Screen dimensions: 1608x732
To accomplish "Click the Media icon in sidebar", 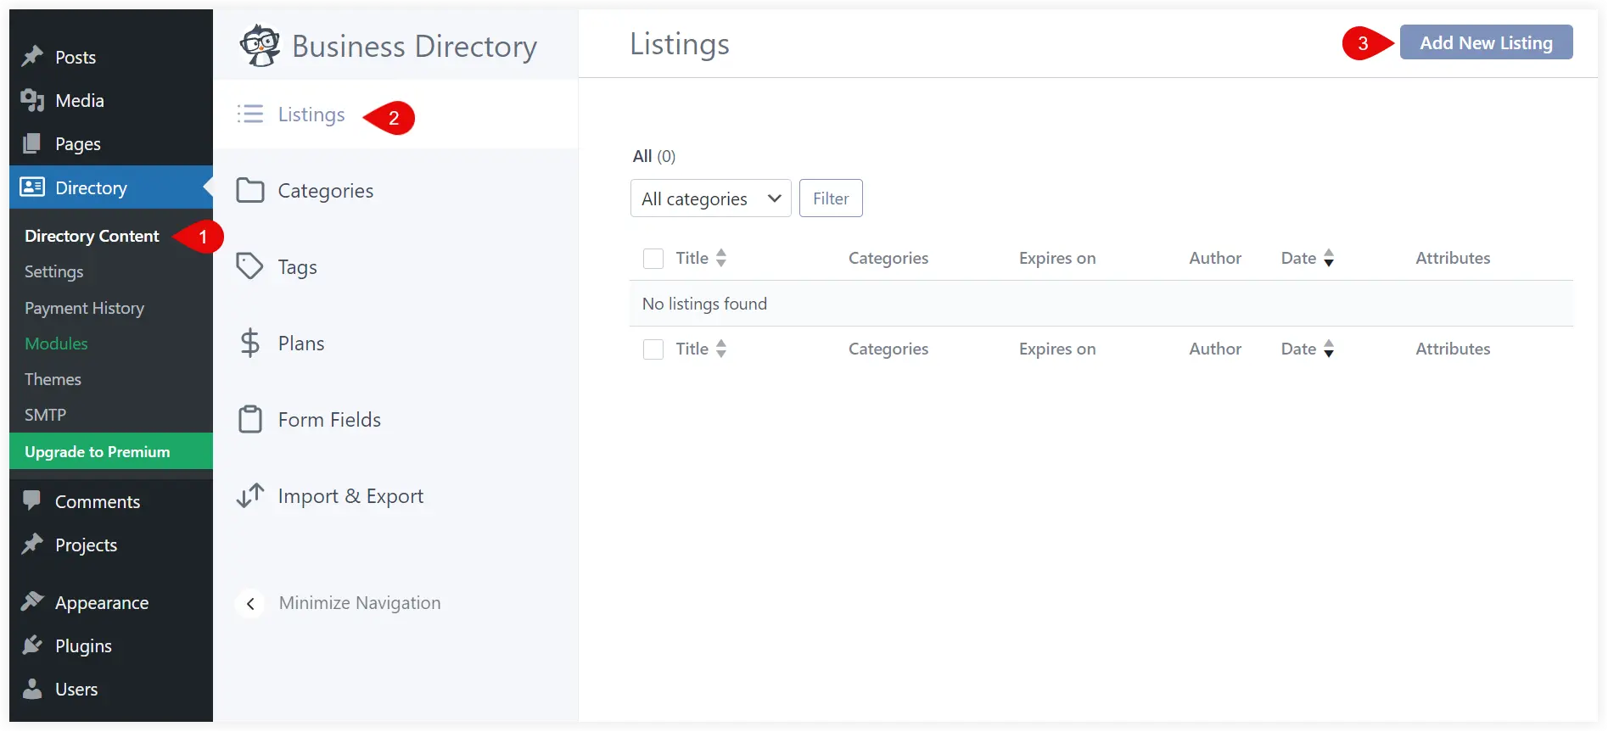I will pos(32,100).
